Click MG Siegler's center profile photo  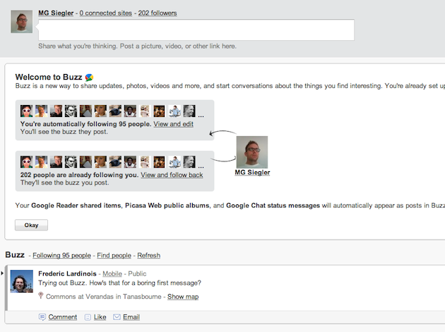pos(252,152)
